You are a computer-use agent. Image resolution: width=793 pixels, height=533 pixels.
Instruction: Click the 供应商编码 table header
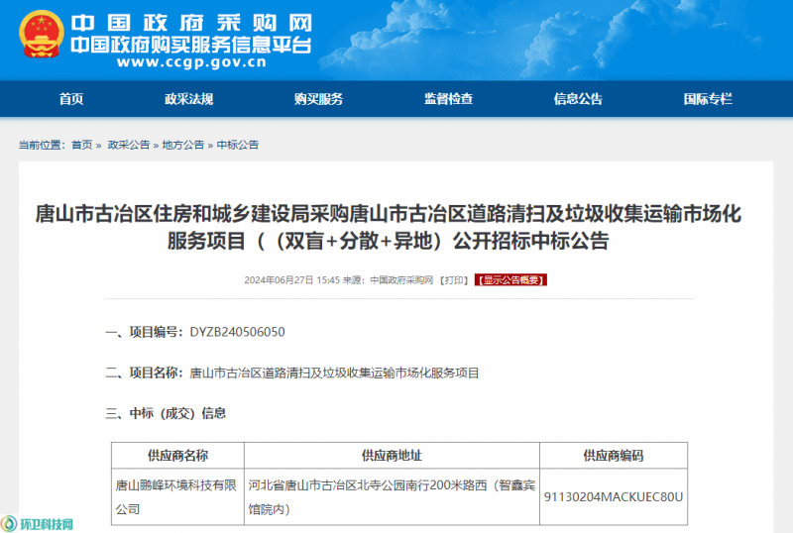click(x=614, y=456)
